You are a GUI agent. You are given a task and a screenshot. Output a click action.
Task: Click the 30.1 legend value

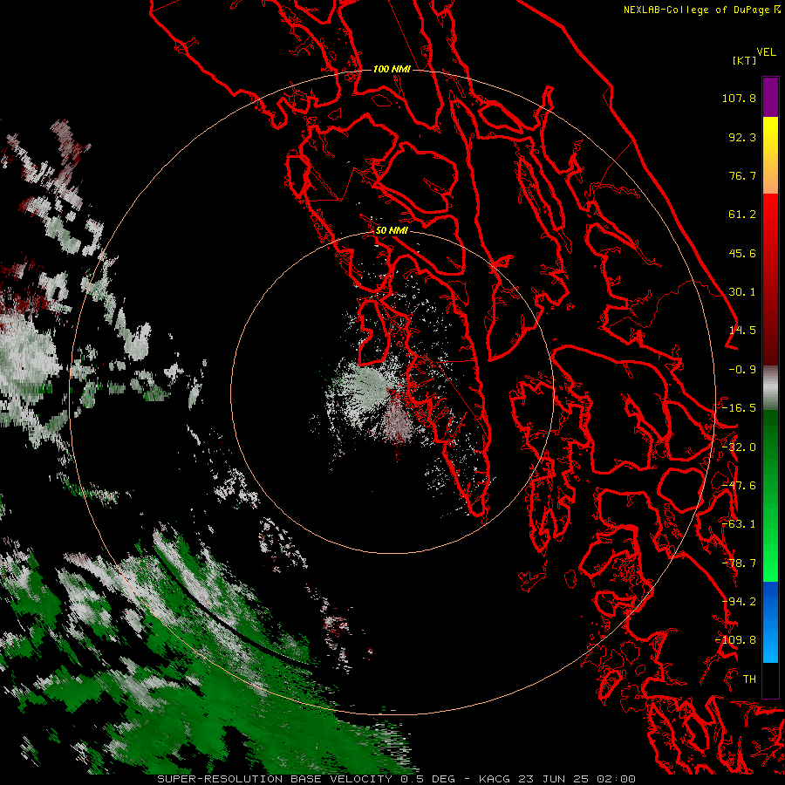[x=742, y=292]
